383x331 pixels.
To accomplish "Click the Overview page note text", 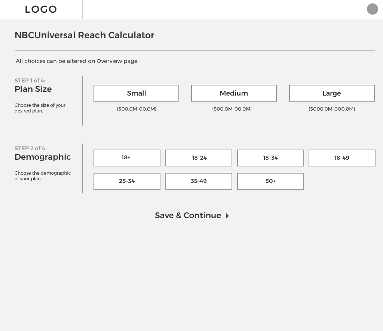I will [77, 61].
